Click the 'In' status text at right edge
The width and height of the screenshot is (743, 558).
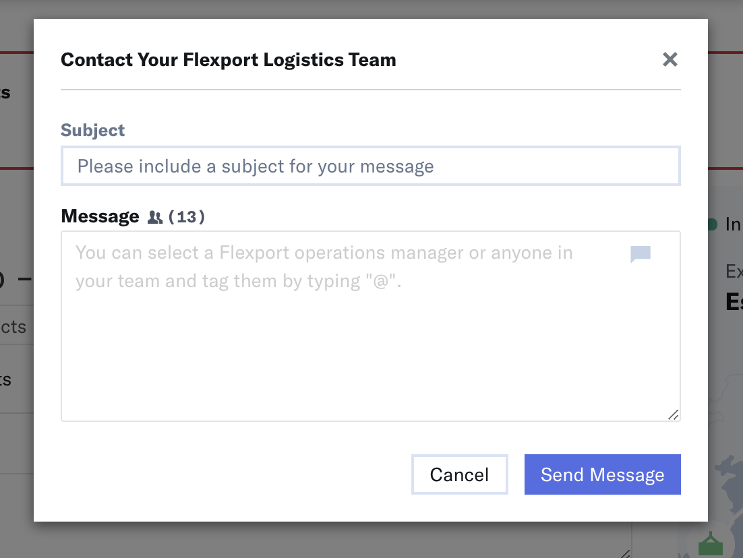click(733, 224)
